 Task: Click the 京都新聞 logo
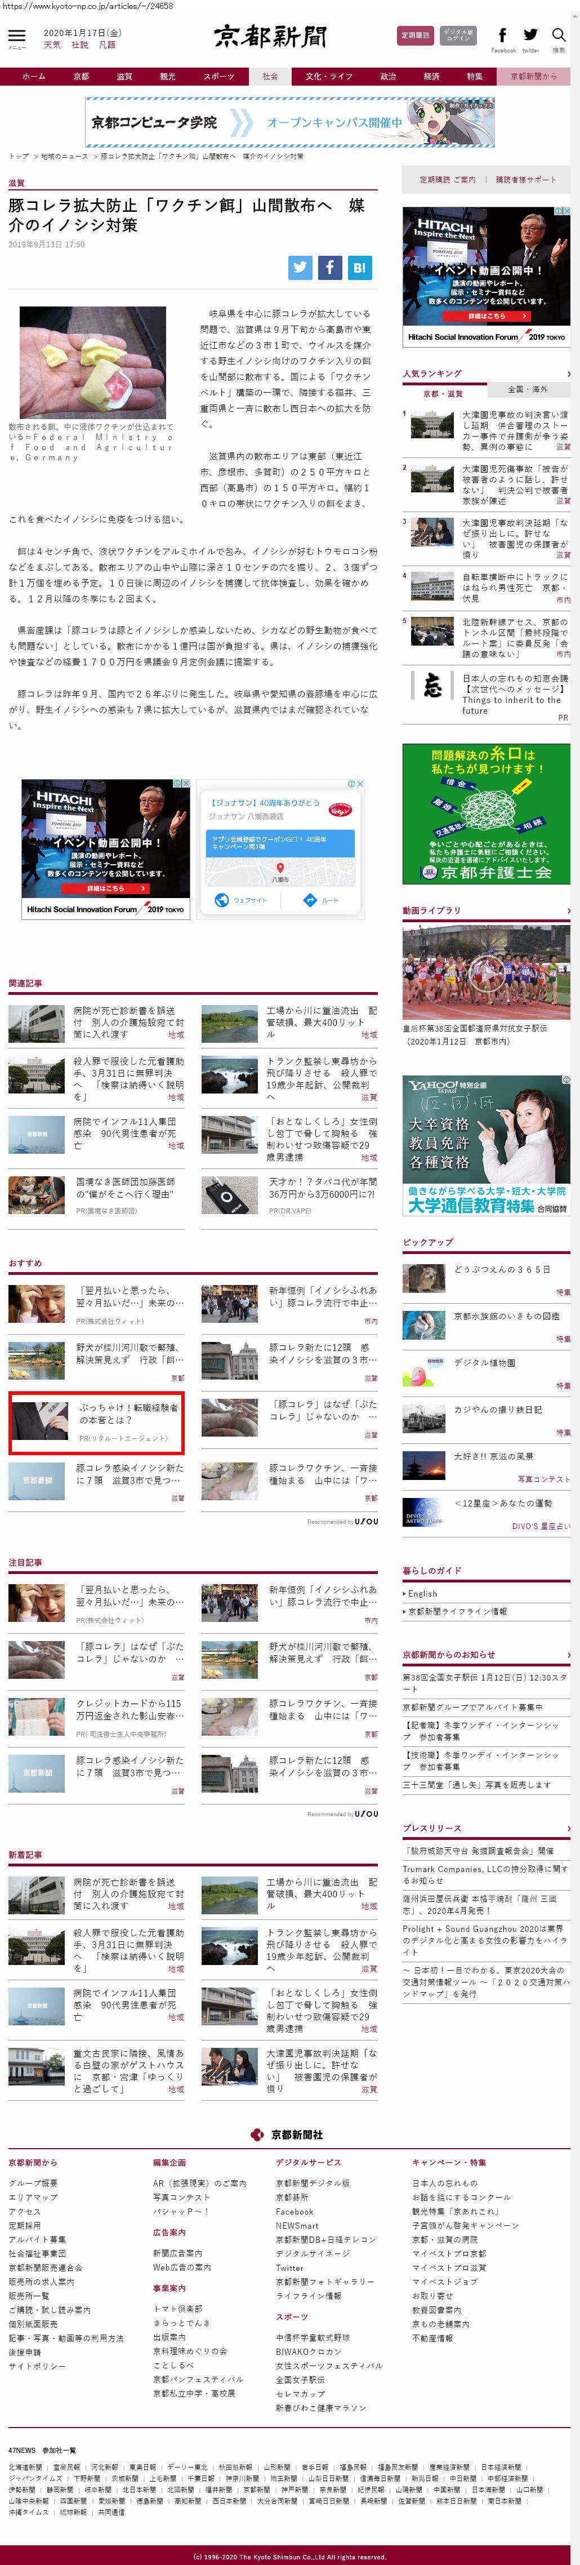(270, 37)
